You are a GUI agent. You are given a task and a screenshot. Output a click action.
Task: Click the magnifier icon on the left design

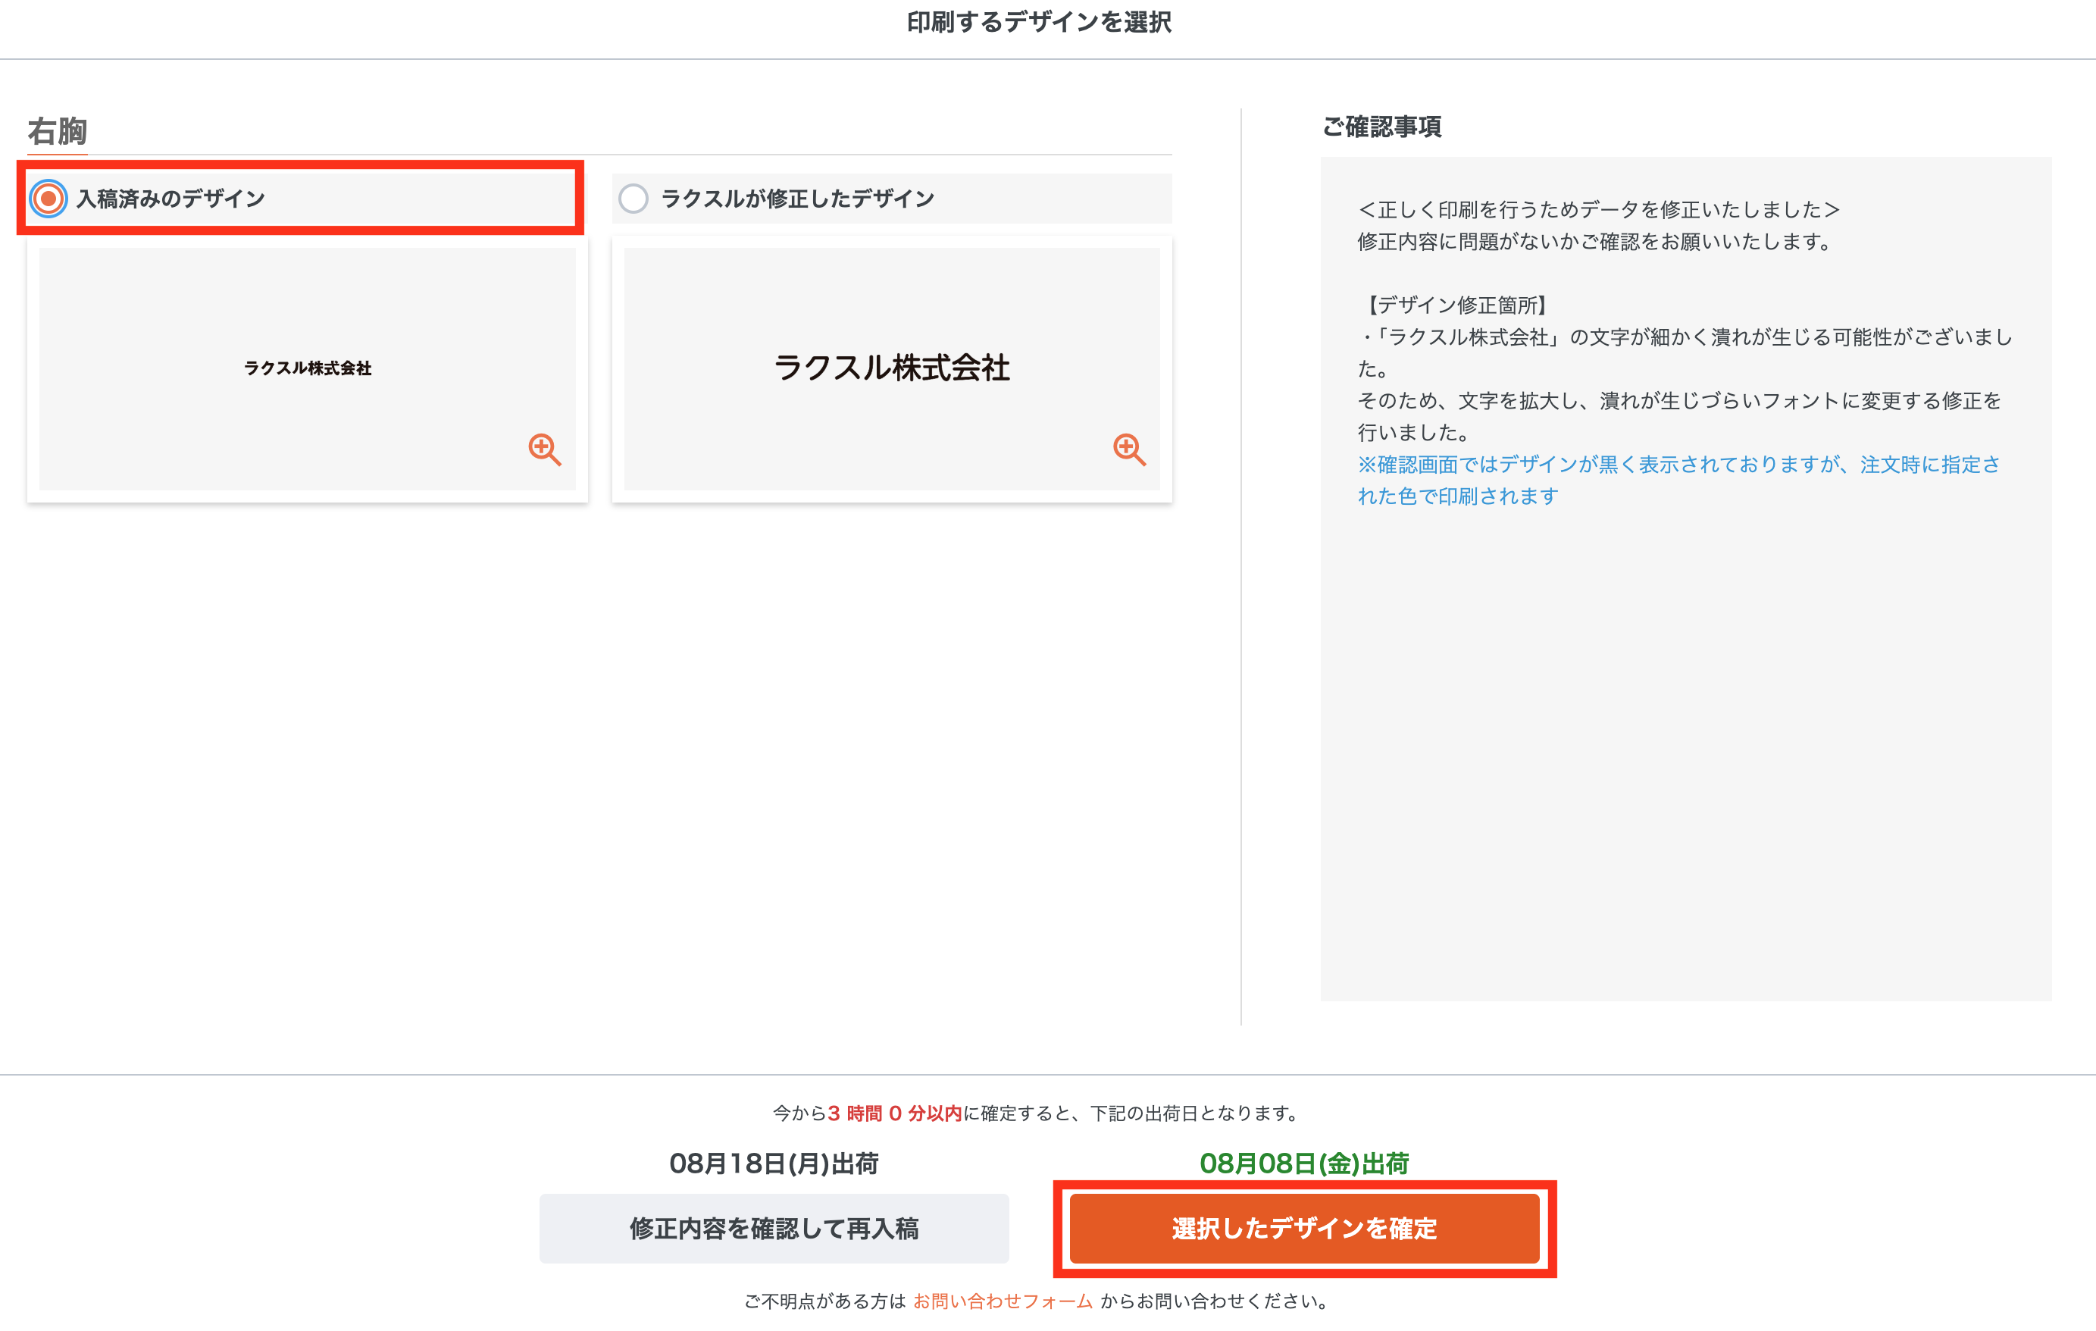click(546, 451)
